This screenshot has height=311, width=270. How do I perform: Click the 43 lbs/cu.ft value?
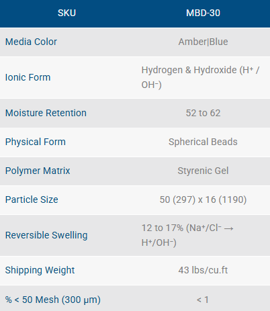click(x=203, y=270)
